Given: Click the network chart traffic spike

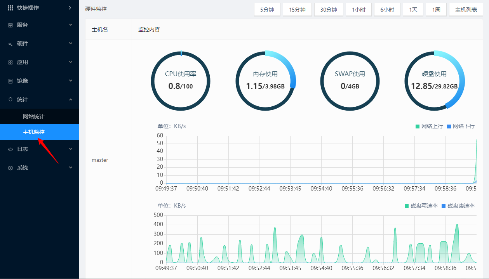Looking at the screenshot, I should point(476,161).
